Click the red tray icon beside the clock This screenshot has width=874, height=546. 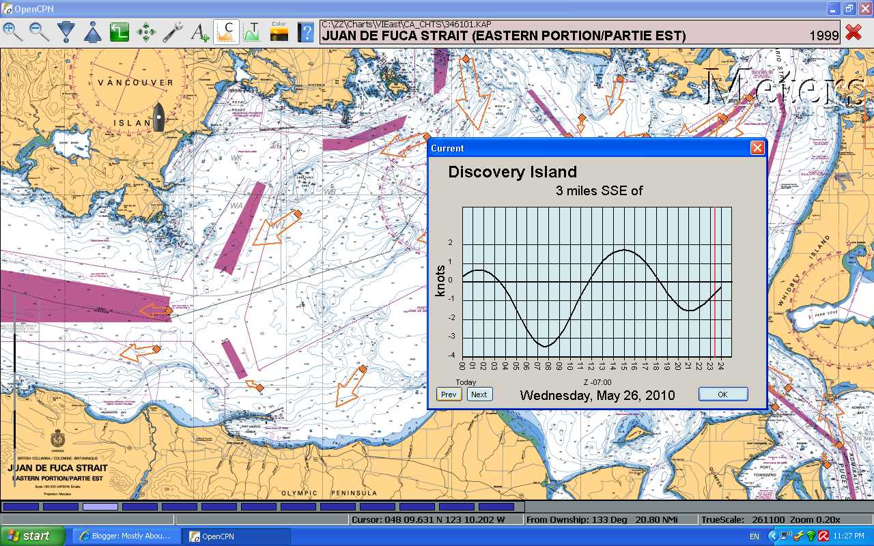coord(824,536)
